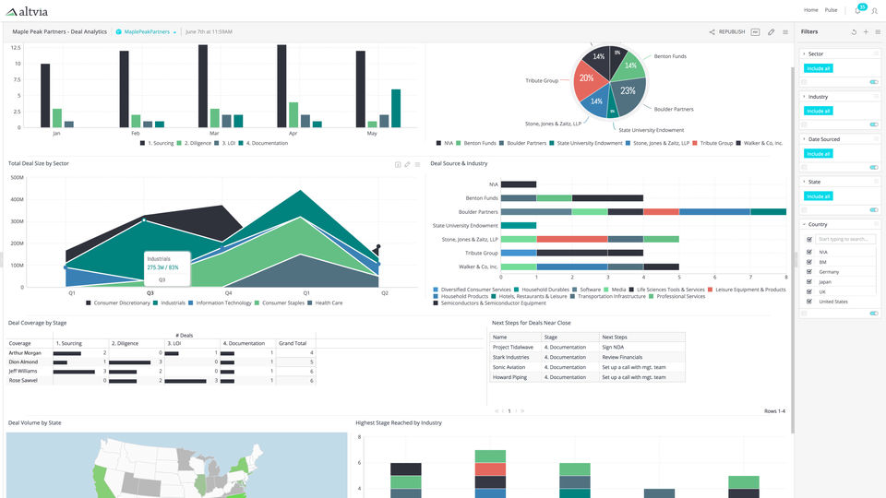Click the share icon beside Republish
Screen dimensions: 886x498
tap(712, 32)
